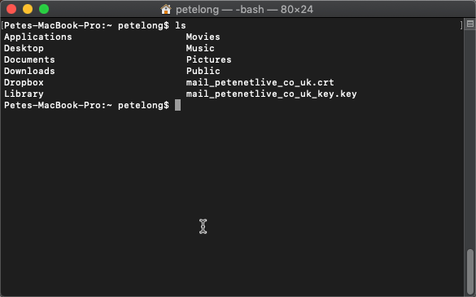Click the Public listing text
The image size is (476, 297).
203,71
